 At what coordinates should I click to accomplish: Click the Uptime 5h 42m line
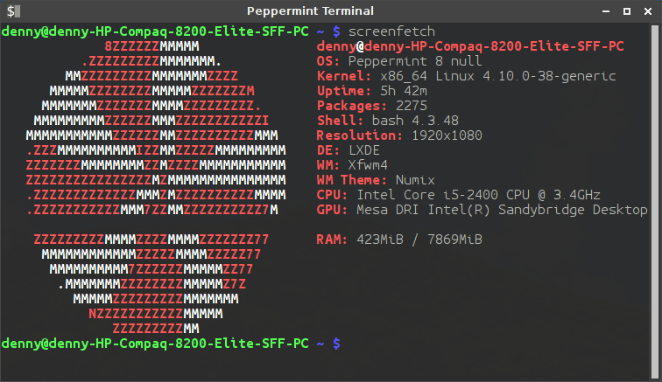click(372, 91)
